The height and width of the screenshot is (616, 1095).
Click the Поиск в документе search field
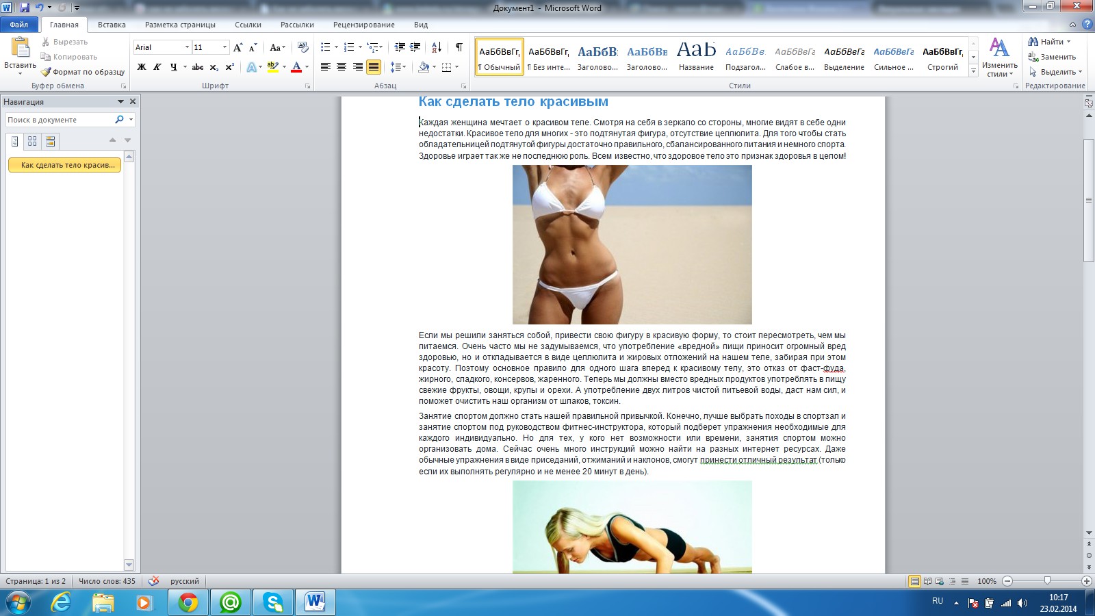tap(60, 120)
